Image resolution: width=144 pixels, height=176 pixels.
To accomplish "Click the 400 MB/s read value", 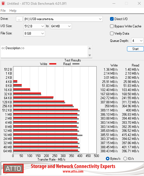I will tap(133, 110).
